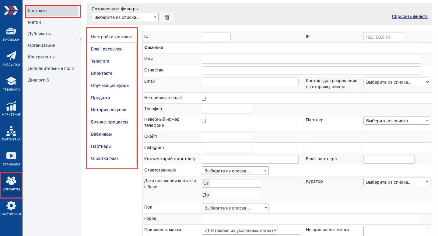The image size is (438, 236).
Task: Focus the Комментарий к контакту field
Action: point(250,159)
